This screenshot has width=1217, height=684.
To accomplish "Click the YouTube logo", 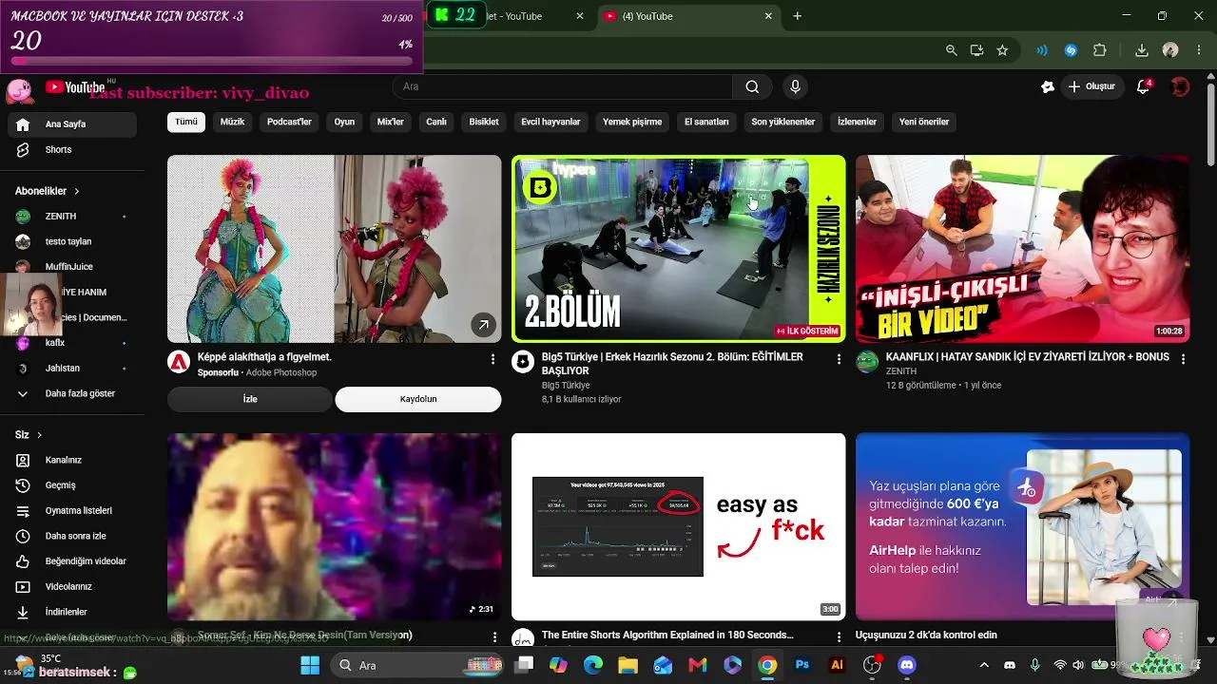I will click(75, 87).
